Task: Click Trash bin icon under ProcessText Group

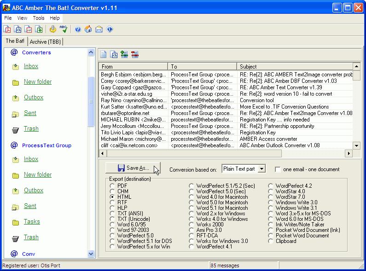Action: (x=15, y=238)
